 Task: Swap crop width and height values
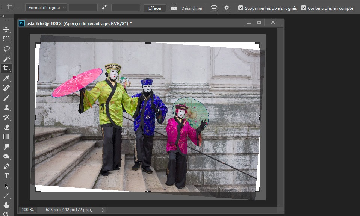(104, 8)
